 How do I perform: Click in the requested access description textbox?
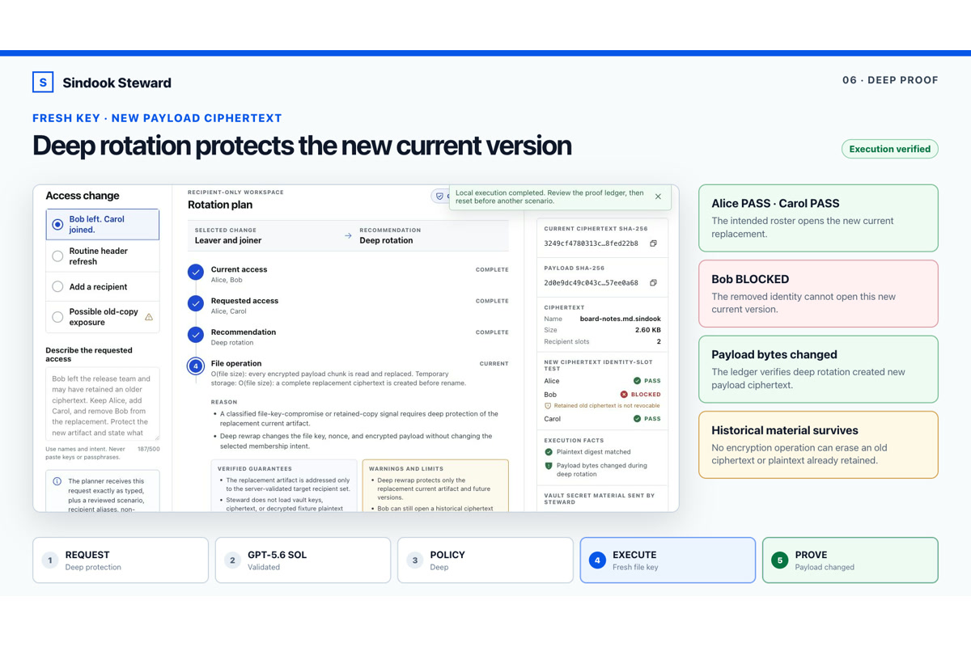103,404
